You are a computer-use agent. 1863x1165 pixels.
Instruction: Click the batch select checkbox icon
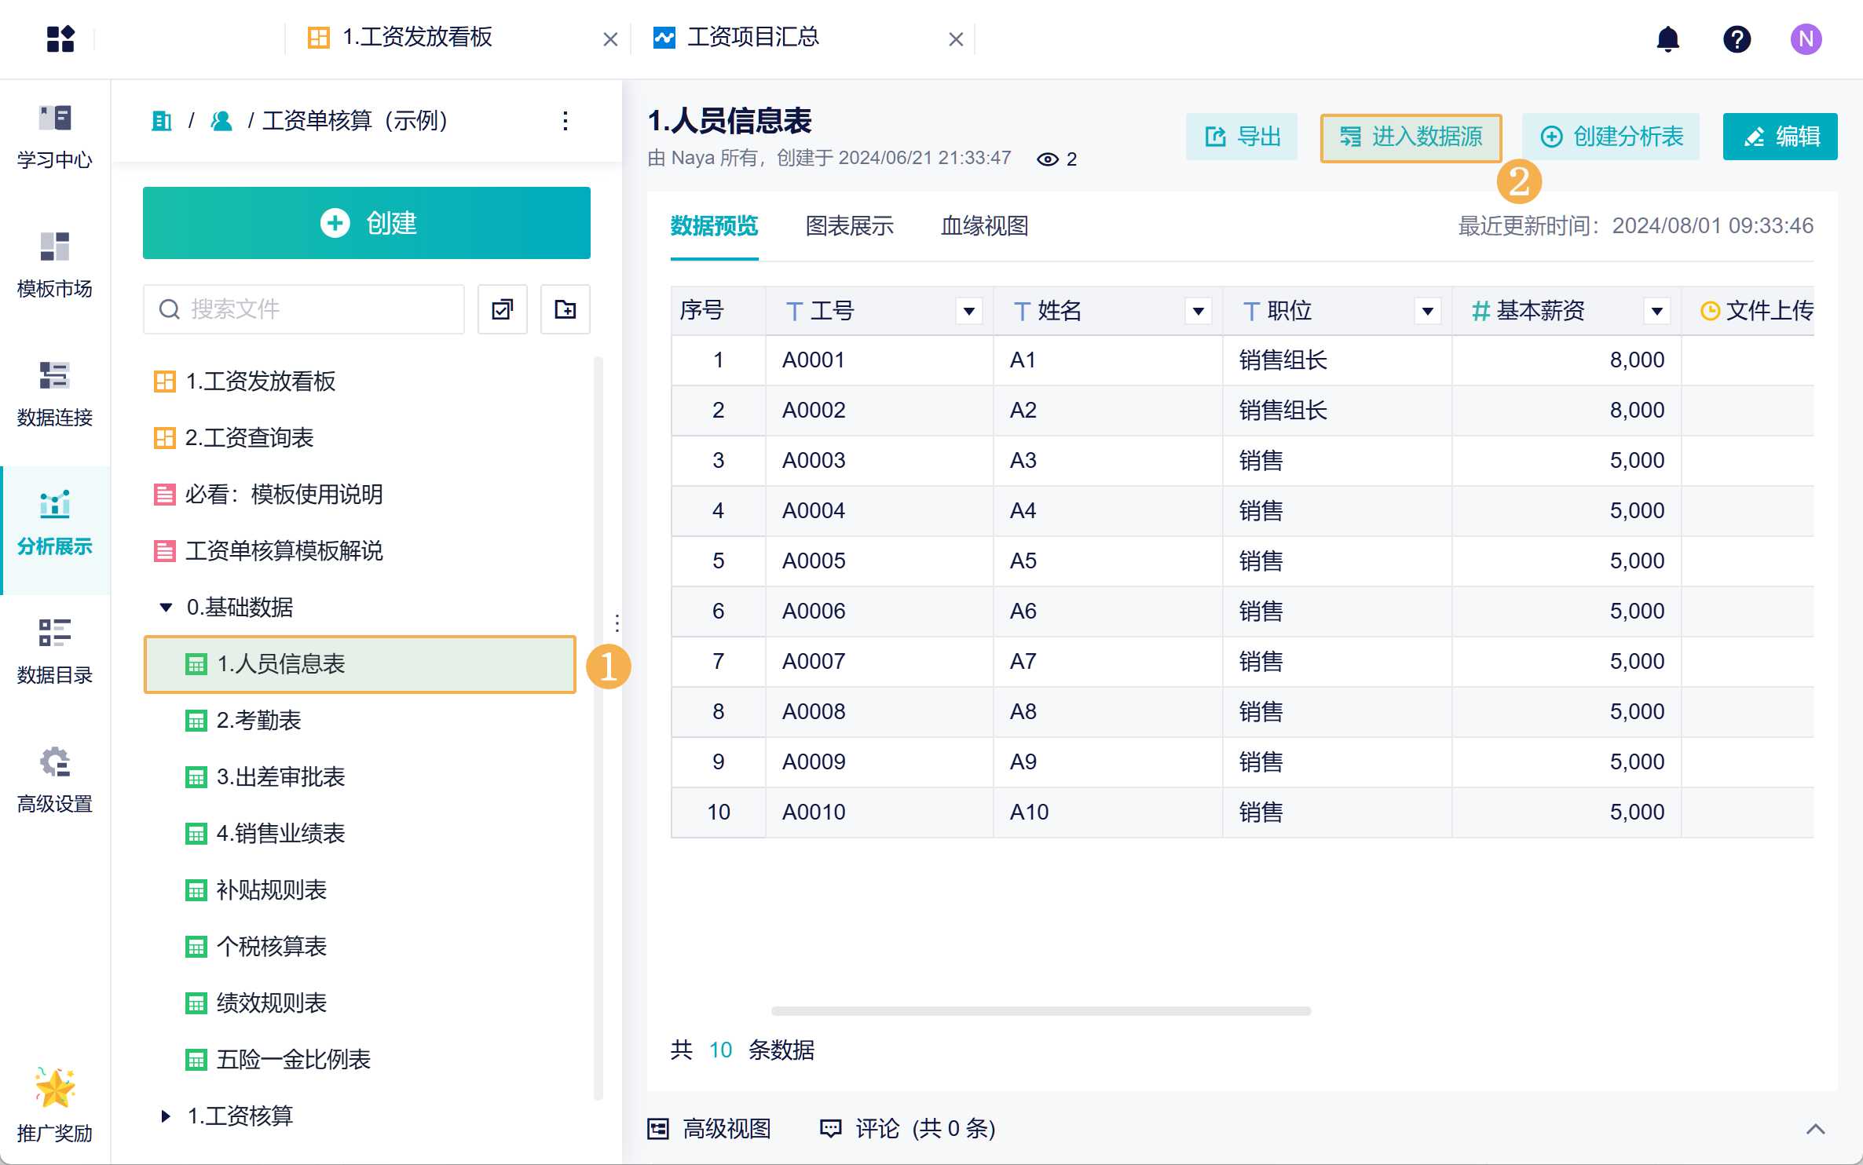click(502, 309)
